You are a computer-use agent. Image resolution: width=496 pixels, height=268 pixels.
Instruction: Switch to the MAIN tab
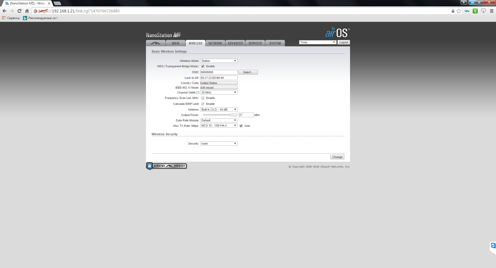[176, 43]
